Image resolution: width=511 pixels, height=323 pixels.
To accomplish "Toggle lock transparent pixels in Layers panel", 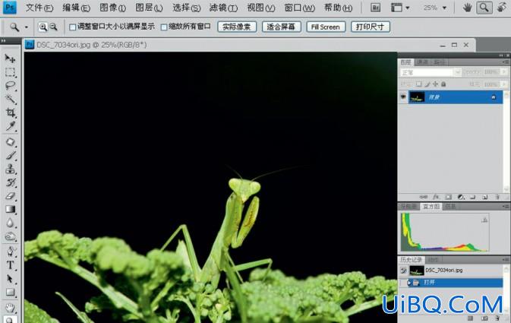I will 419,84.
